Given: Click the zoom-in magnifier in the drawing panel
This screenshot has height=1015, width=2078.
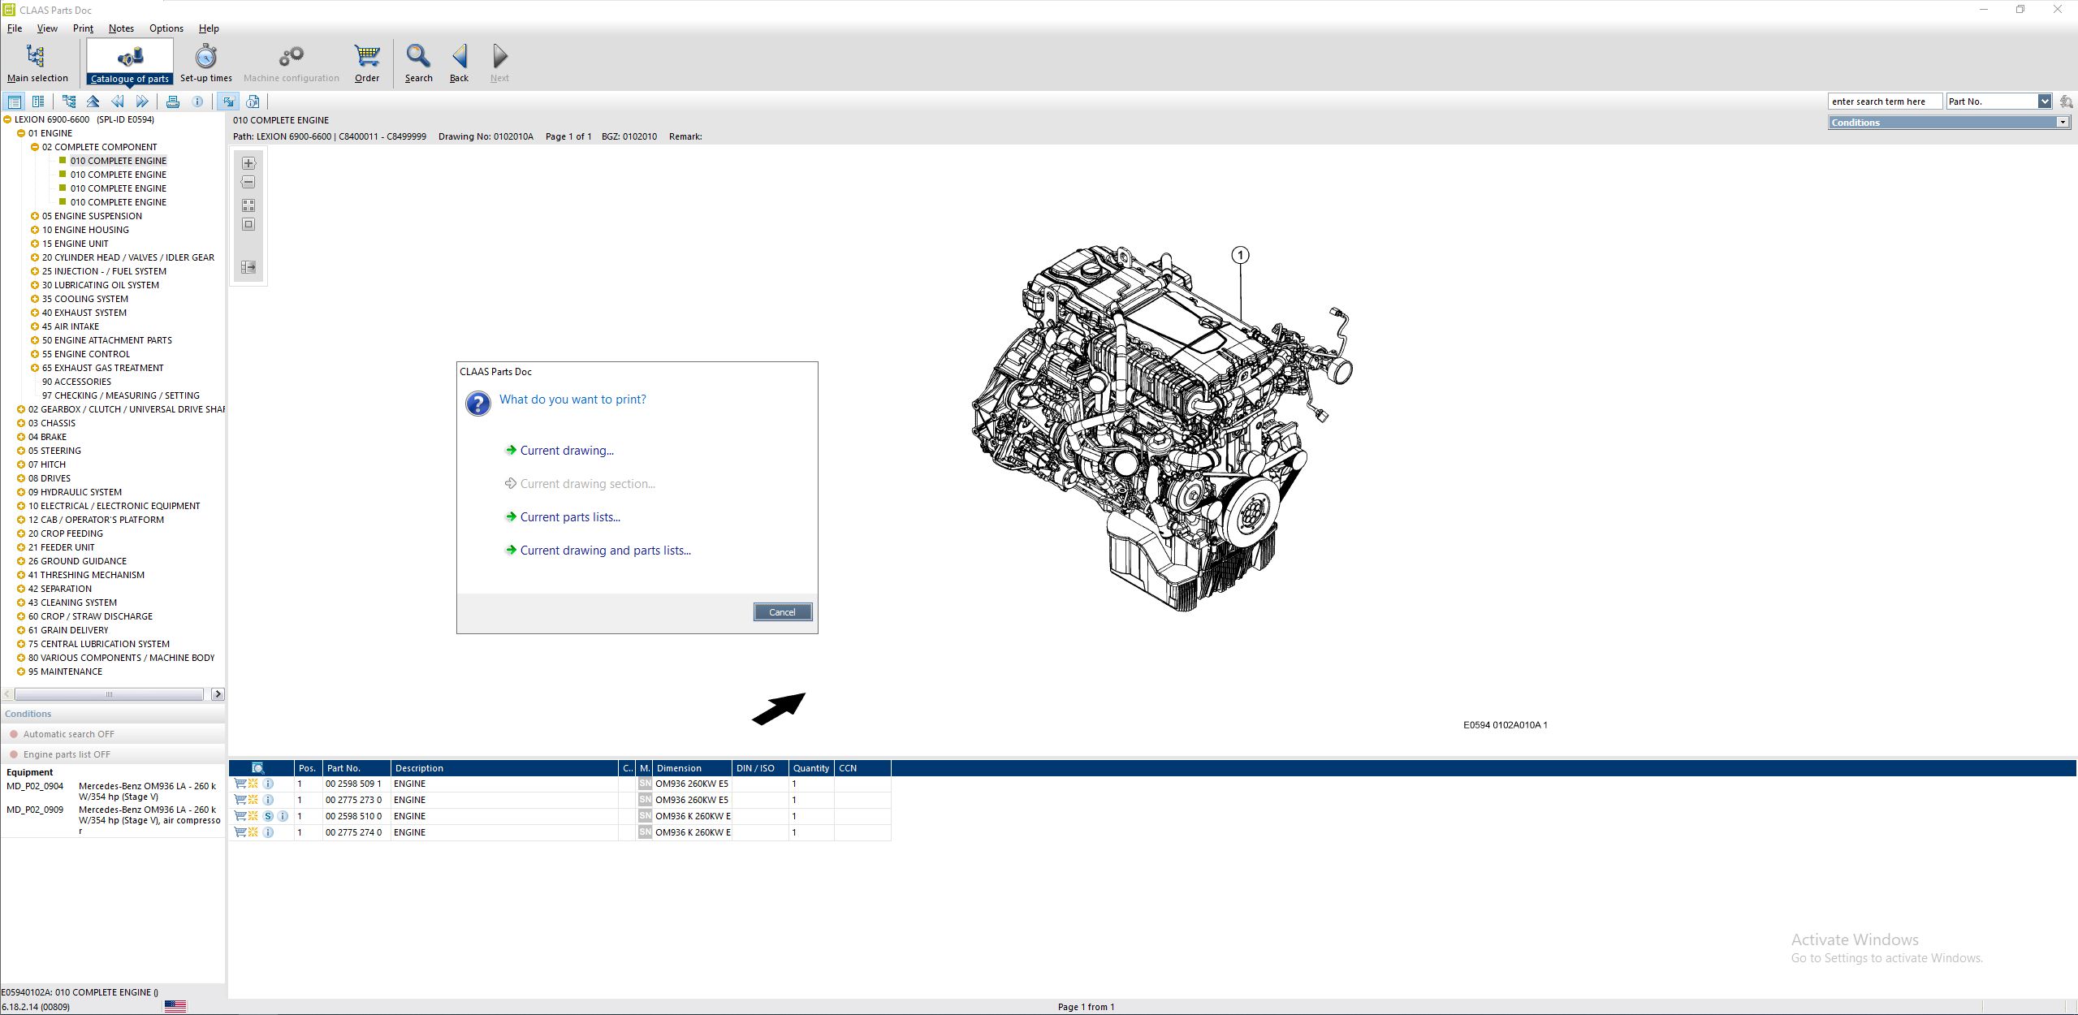Looking at the screenshot, I should coord(248,162).
